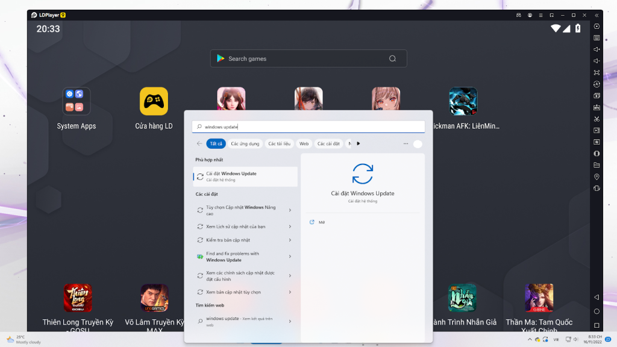Viewport: 617px width, 347px height.
Task: Open the shared folder icon in sidebar
Action: [x=597, y=165]
